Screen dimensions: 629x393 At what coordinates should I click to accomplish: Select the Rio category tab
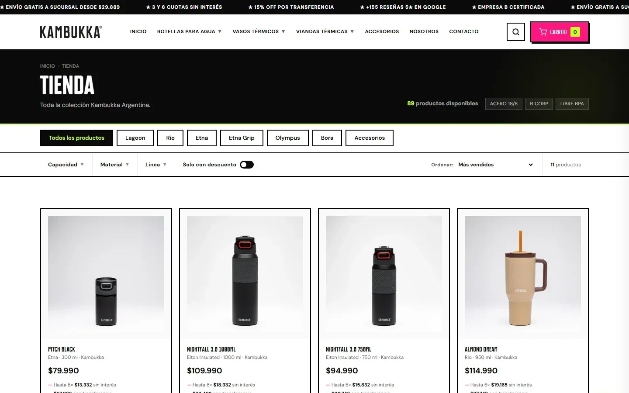[x=170, y=138]
